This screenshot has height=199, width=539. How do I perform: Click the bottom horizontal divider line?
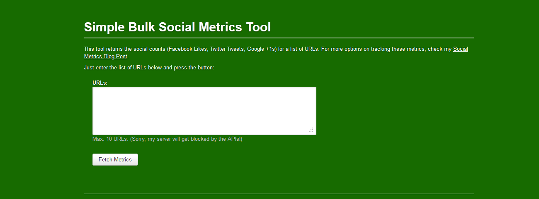279,194
